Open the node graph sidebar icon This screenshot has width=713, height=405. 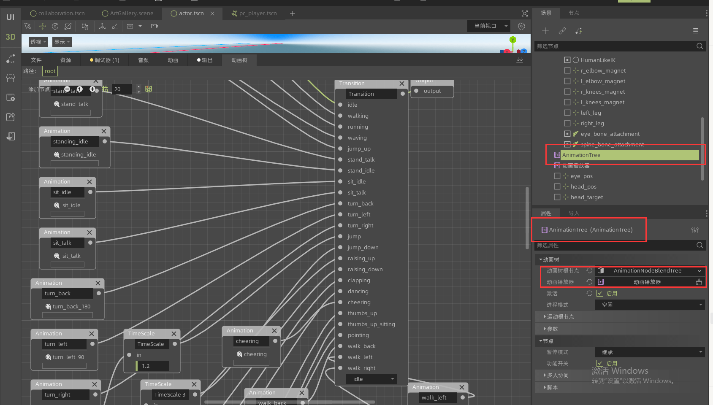coord(11,59)
